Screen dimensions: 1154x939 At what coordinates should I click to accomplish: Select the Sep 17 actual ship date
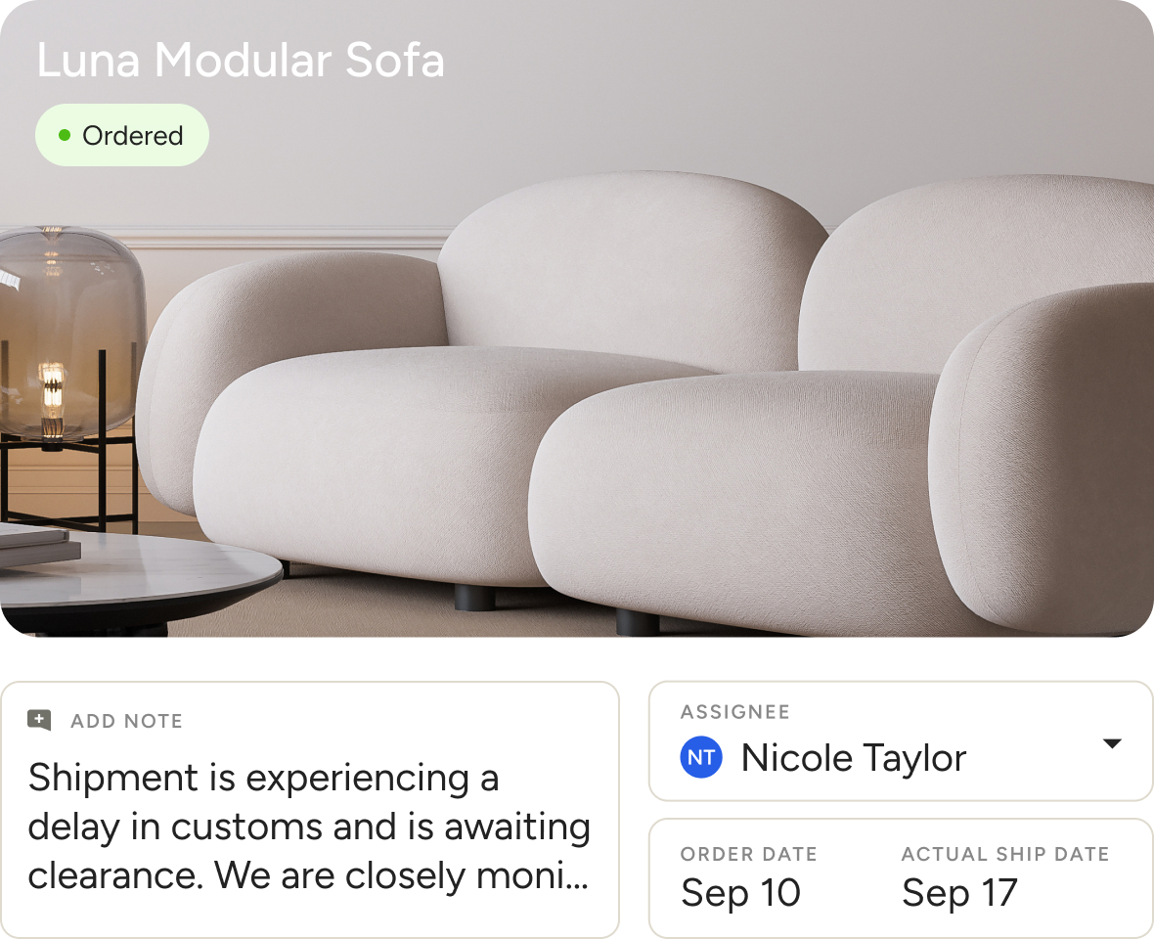click(959, 892)
